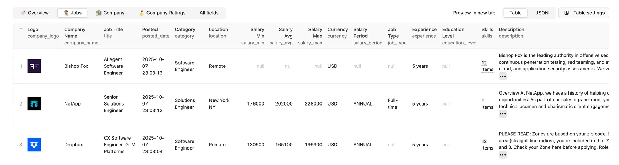Screen dimensions: 619x165
Task: Go to the Company Ratings tab
Action: [162, 13]
